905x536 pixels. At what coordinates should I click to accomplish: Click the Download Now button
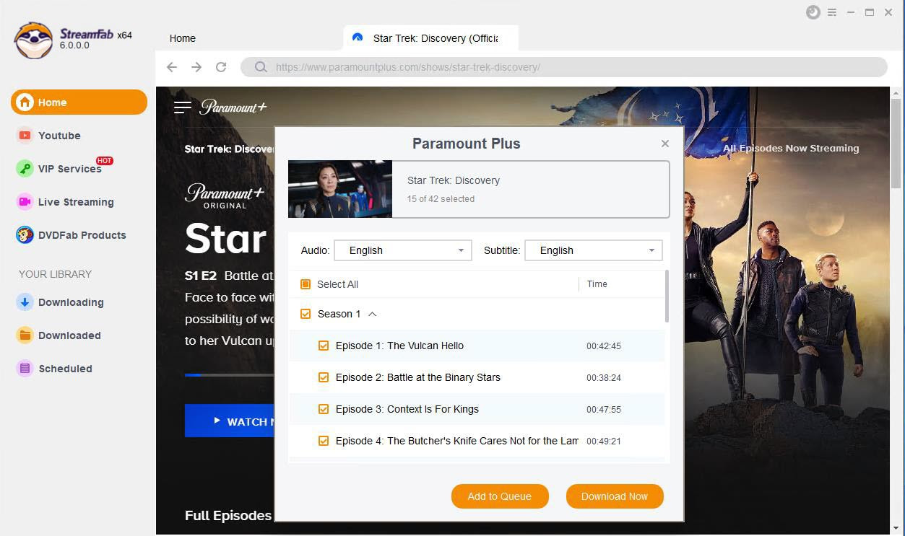click(615, 496)
